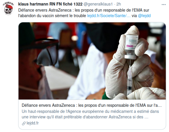Screen dimensions: 169x132
Task: Follow the lejdd.fr/Societe/Sante/… link
Action: tap(109, 16)
